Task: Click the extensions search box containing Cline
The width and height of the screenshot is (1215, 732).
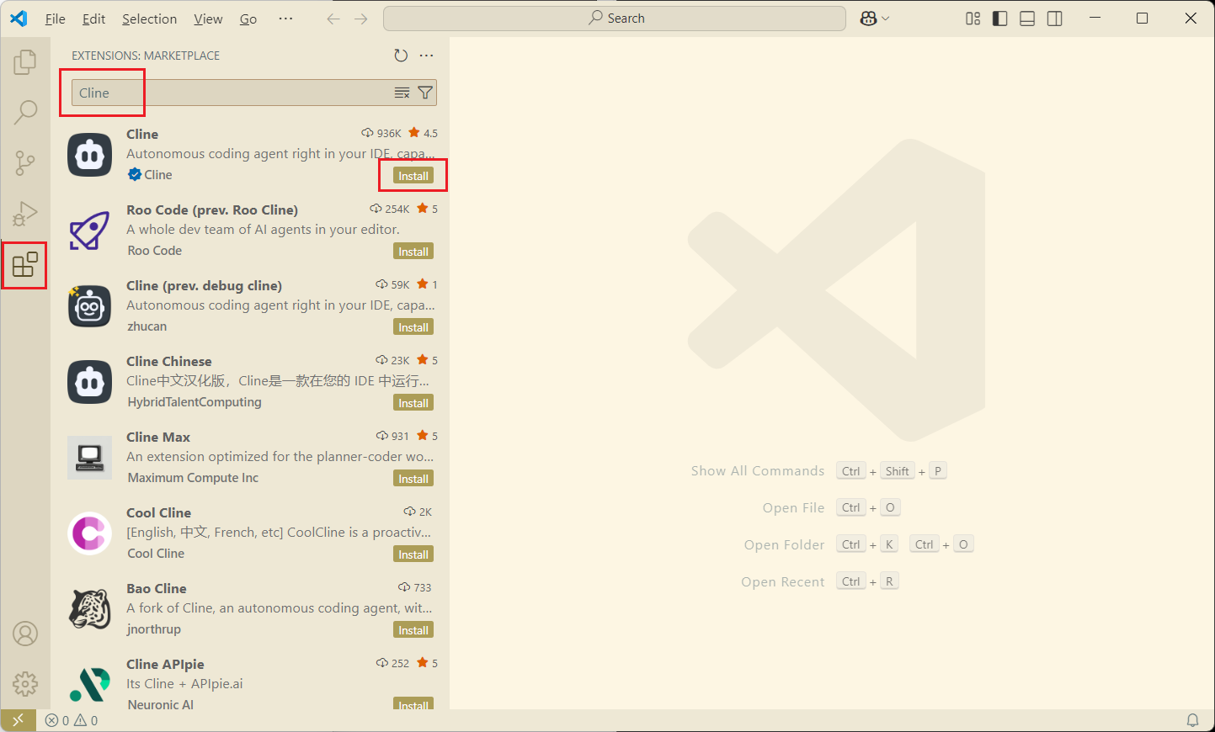Action: click(x=227, y=93)
